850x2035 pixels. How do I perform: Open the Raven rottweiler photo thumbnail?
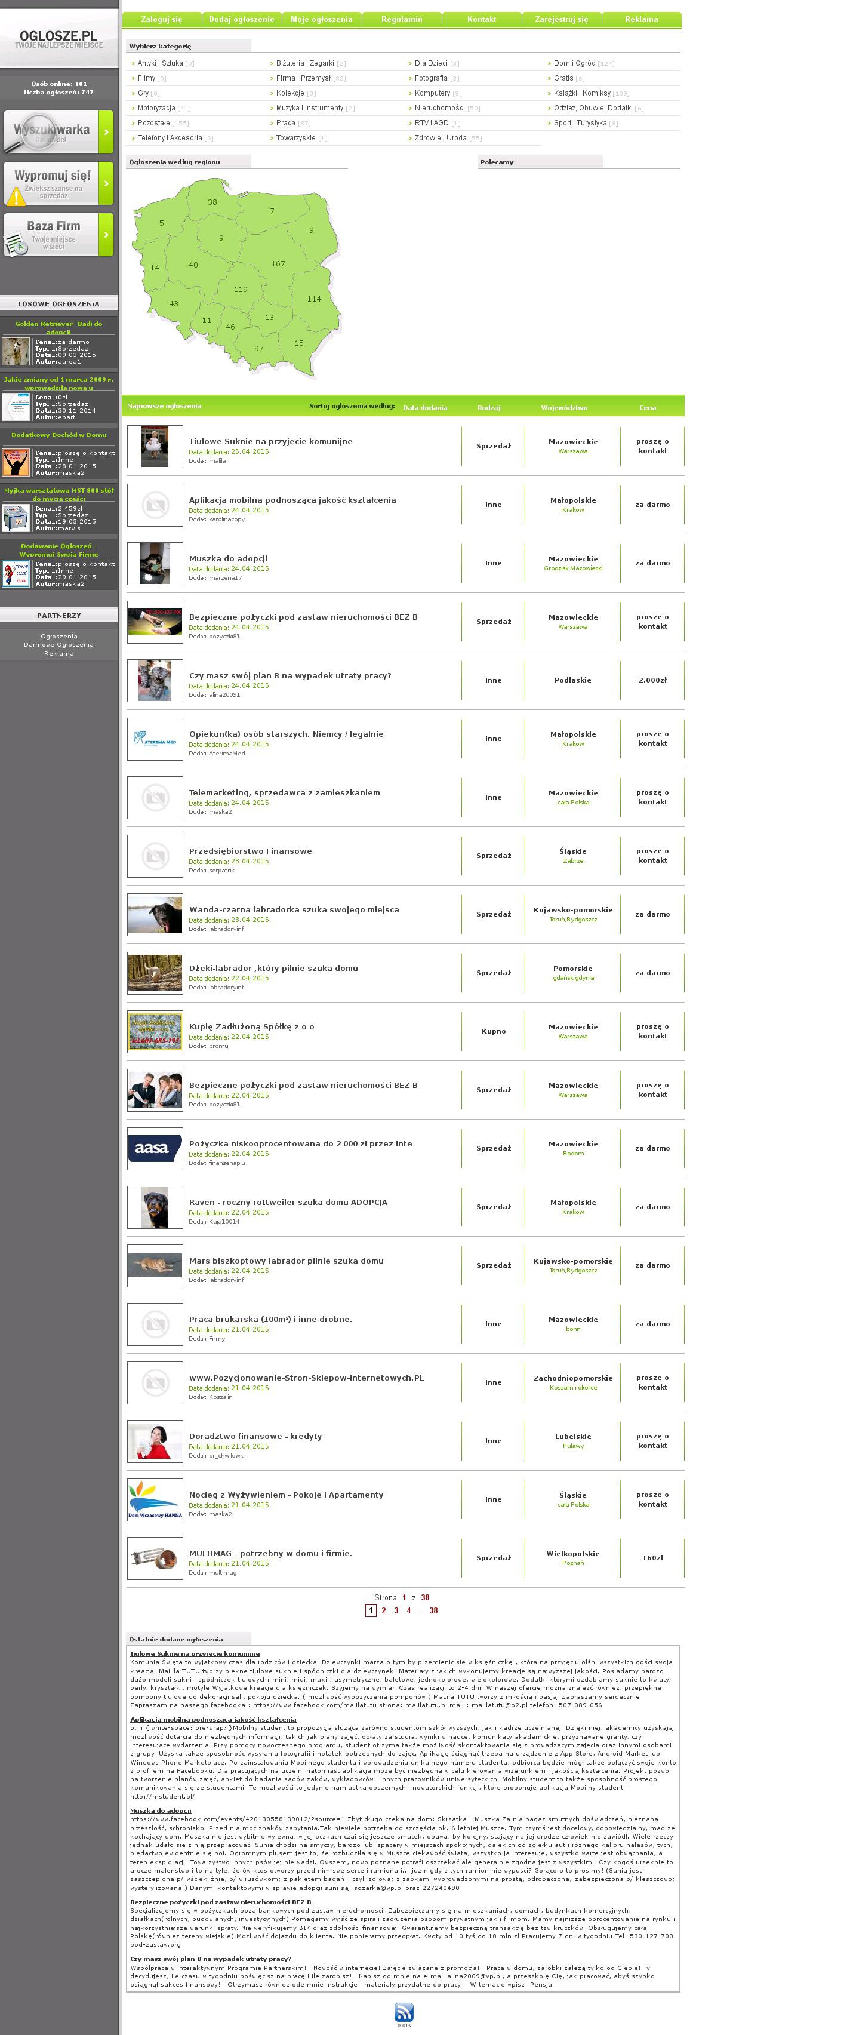(155, 1206)
